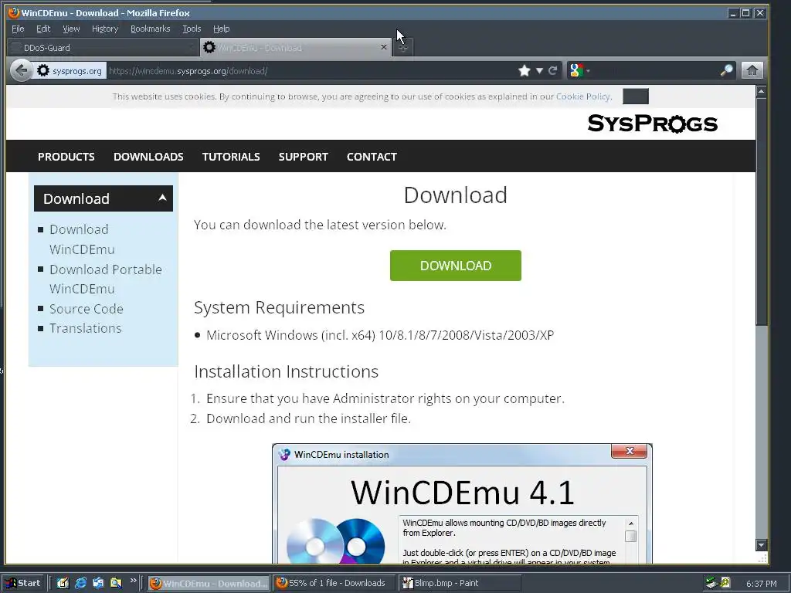The width and height of the screenshot is (791, 593).
Task: Open the URL history dropdown arrow
Action: click(x=539, y=70)
